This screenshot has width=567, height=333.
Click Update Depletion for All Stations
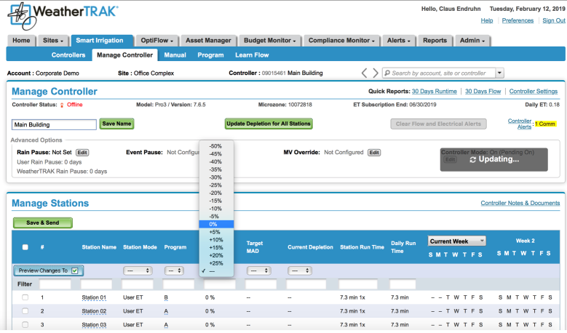tap(269, 124)
